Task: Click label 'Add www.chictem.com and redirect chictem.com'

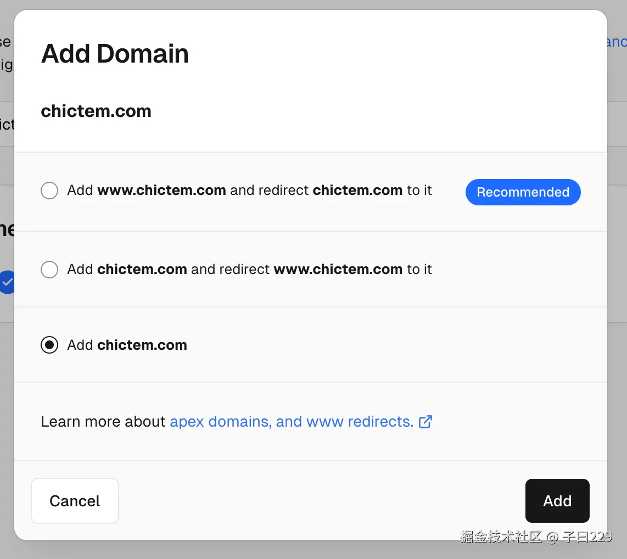Action: pyautogui.click(x=249, y=191)
